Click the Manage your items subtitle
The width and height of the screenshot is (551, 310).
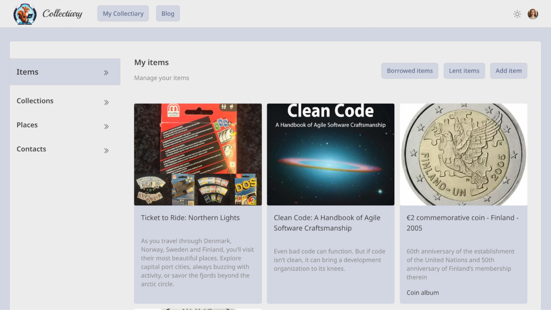click(x=161, y=78)
